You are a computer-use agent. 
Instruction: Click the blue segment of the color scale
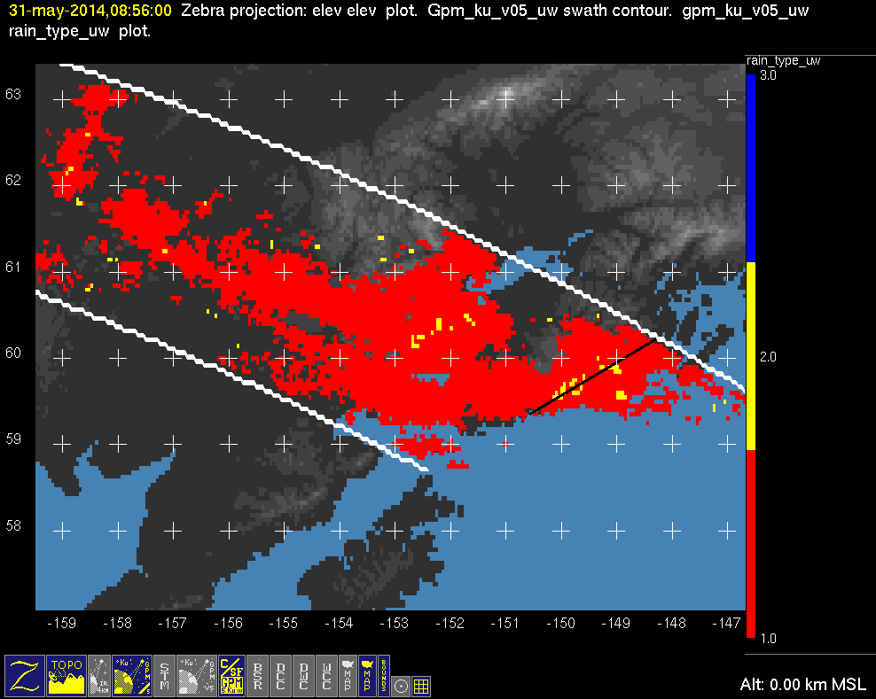coord(751,168)
